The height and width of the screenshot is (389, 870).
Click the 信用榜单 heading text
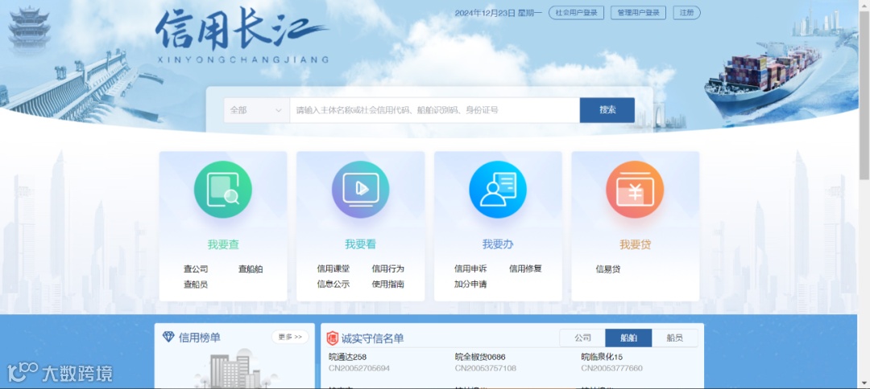click(199, 337)
